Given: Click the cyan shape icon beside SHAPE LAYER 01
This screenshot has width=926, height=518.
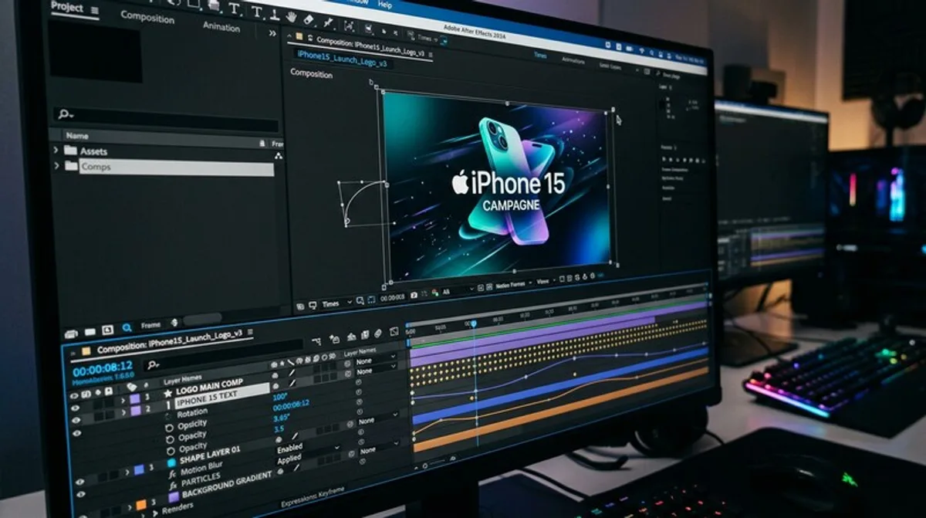Looking at the screenshot, I should (x=171, y=462).
